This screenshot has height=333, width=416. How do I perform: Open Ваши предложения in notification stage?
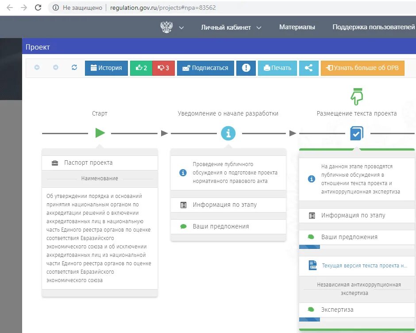pos(228,227)
